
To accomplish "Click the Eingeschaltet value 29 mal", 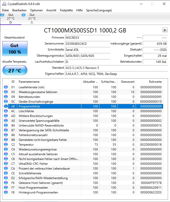I will click(x=155, y=56).
